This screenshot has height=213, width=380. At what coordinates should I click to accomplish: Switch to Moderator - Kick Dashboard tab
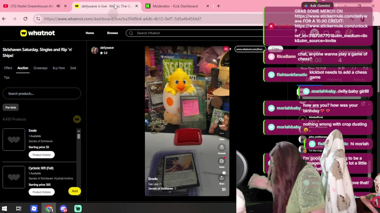tap(175, 6)
